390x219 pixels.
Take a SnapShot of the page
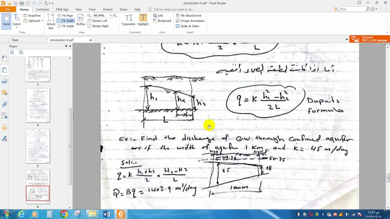click(x=32, y=16)
